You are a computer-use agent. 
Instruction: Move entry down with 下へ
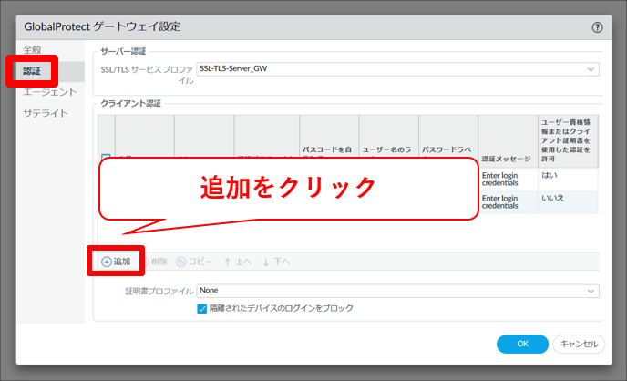276,262
